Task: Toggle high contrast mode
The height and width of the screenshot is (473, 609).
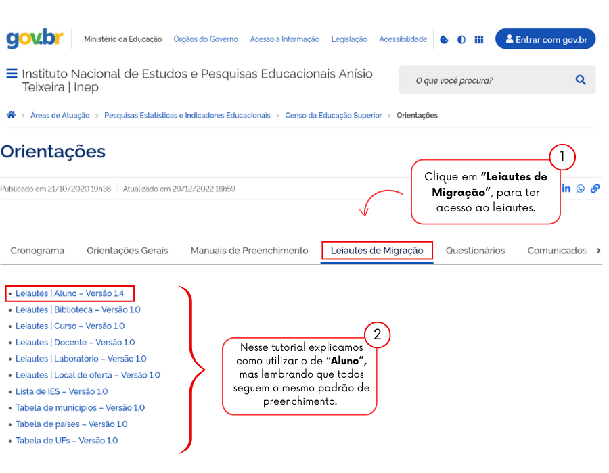Action: [x=461, y=39]
